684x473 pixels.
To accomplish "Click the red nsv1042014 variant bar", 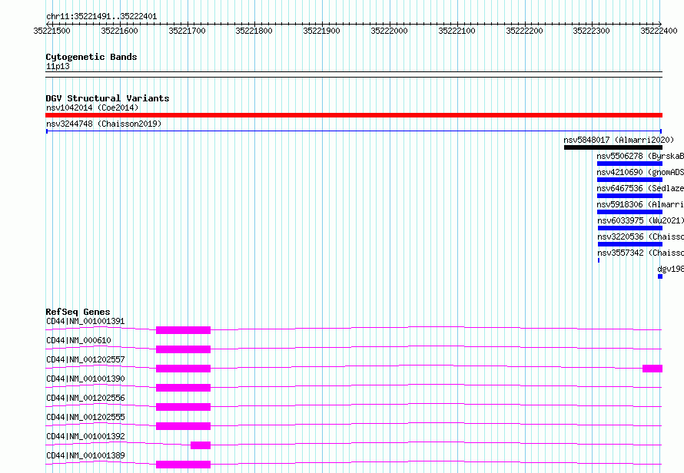I will pos(354,115).
